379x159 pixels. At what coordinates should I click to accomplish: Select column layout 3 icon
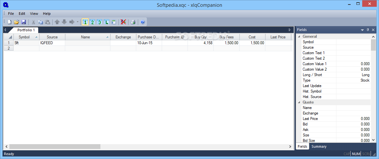(x=99, y=22)
